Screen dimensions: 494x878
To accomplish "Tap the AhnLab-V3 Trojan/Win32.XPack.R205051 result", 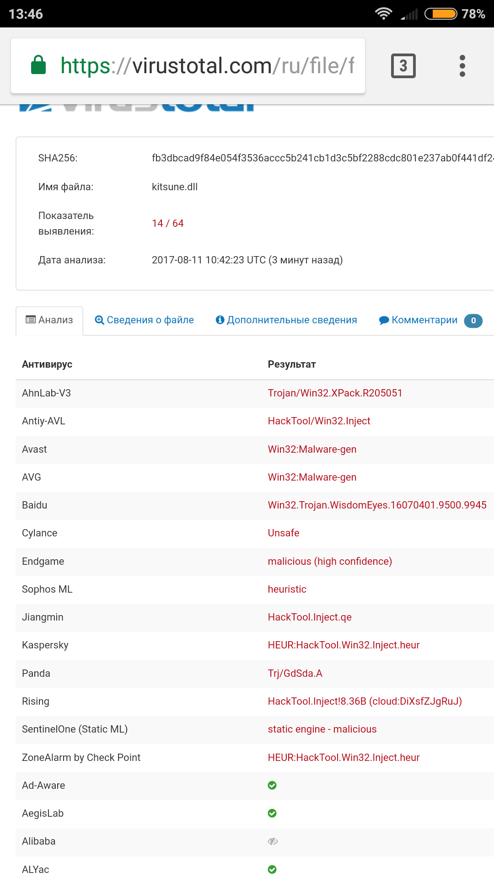I will [335, 393].
